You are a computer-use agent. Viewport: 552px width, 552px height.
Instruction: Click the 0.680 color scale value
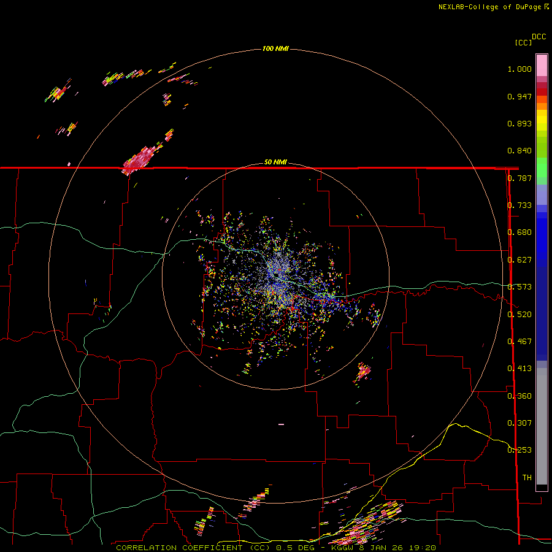click(519, 232)
